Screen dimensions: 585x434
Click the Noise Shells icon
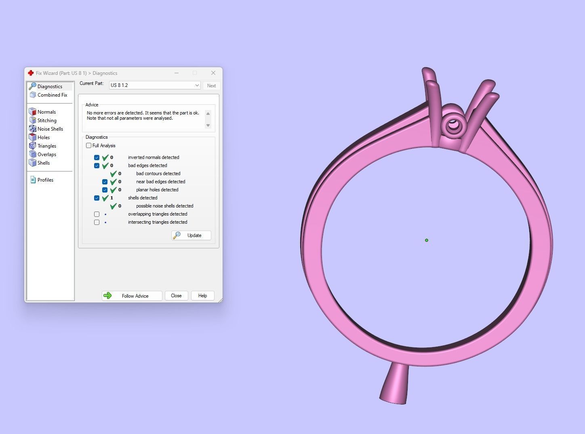point(33,129)
